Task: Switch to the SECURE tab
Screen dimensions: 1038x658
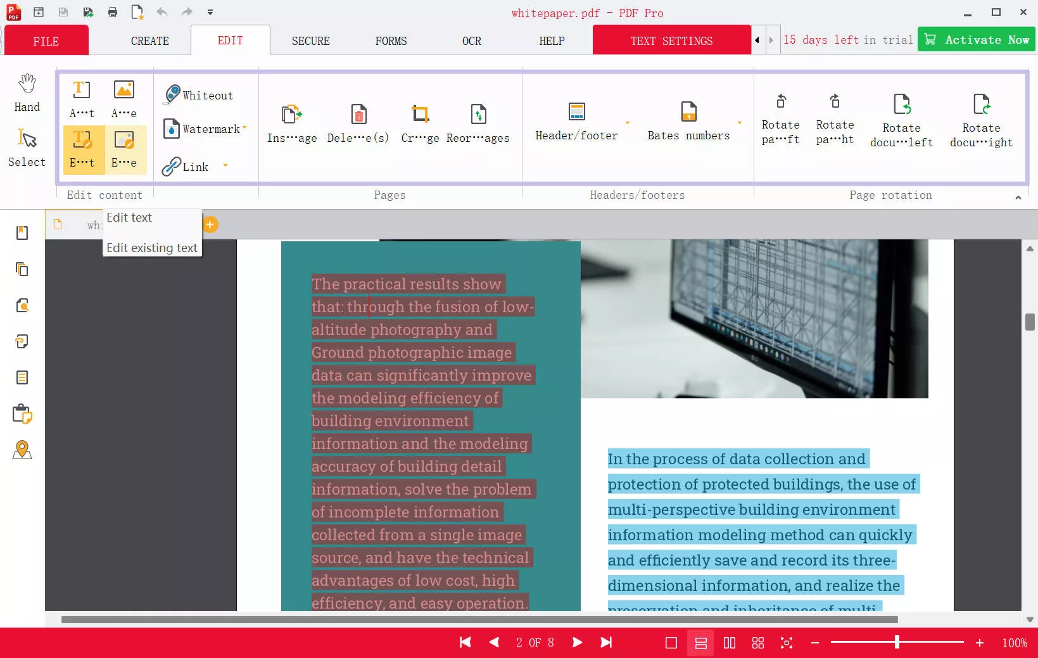Action: click(311, 41)
